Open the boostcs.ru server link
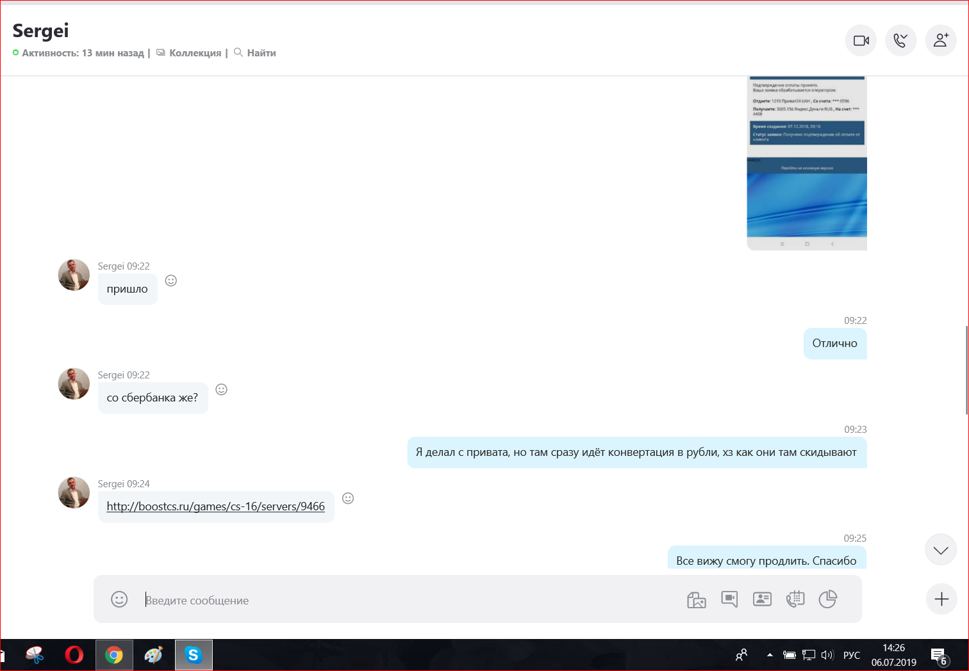 pyautogui.click(x=216, y=506)
